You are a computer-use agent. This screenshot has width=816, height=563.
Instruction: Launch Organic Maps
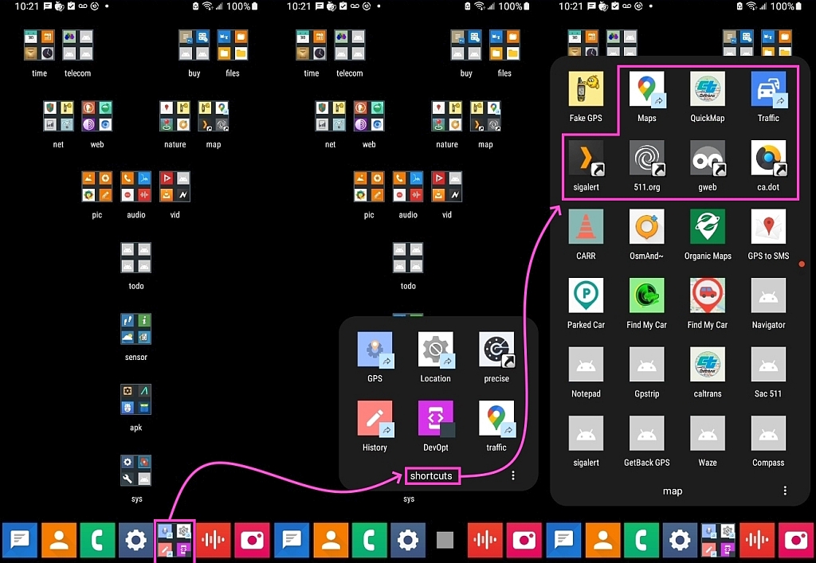(x=708, y=227)
